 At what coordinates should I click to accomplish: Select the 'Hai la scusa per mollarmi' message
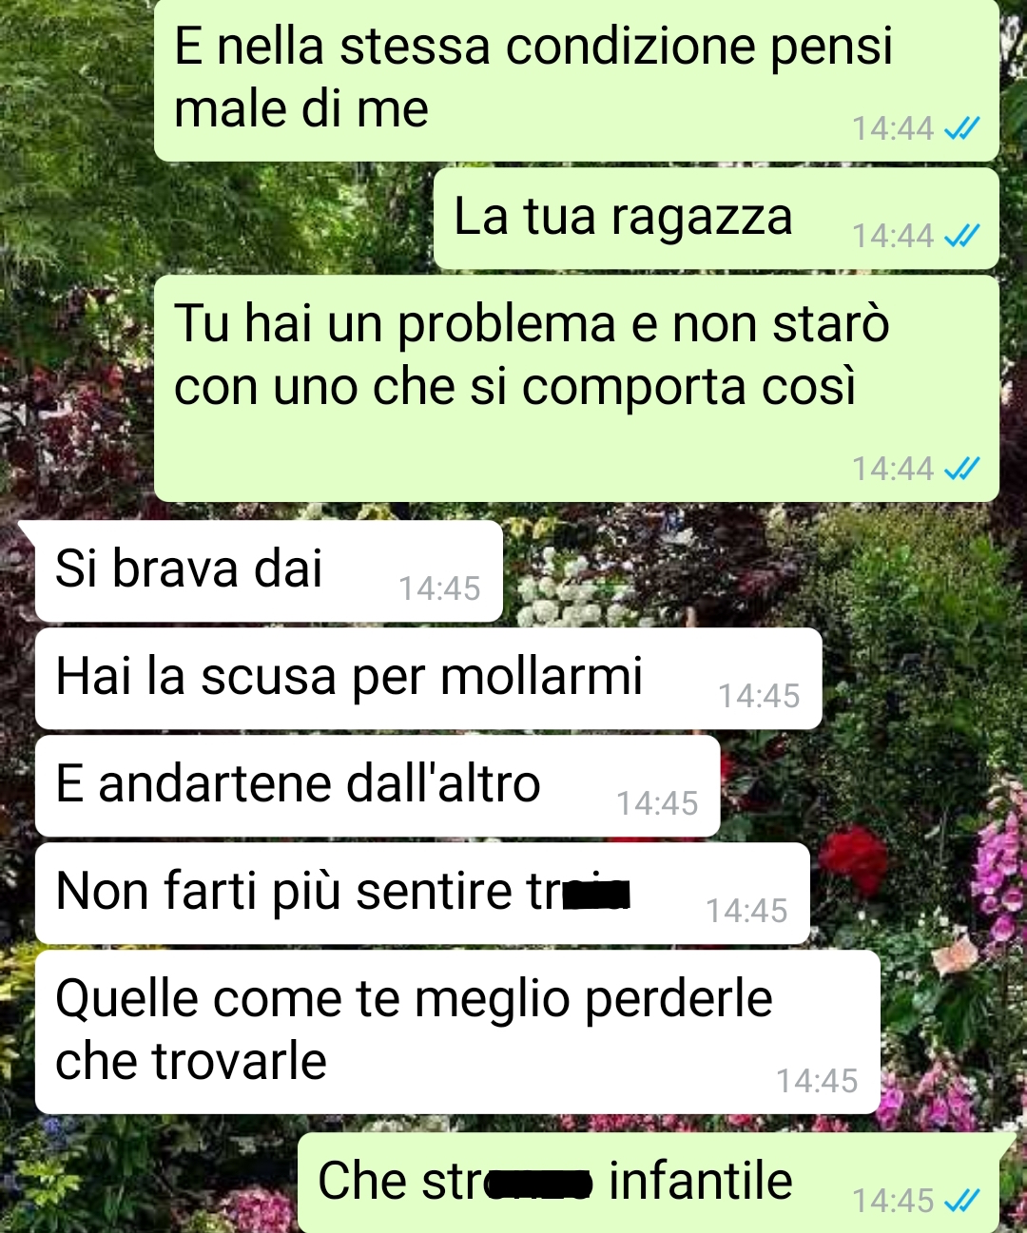(428, 678)
